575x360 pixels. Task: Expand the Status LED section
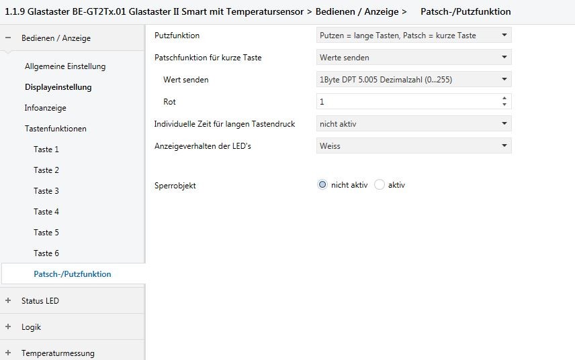(x=8, y=301)
